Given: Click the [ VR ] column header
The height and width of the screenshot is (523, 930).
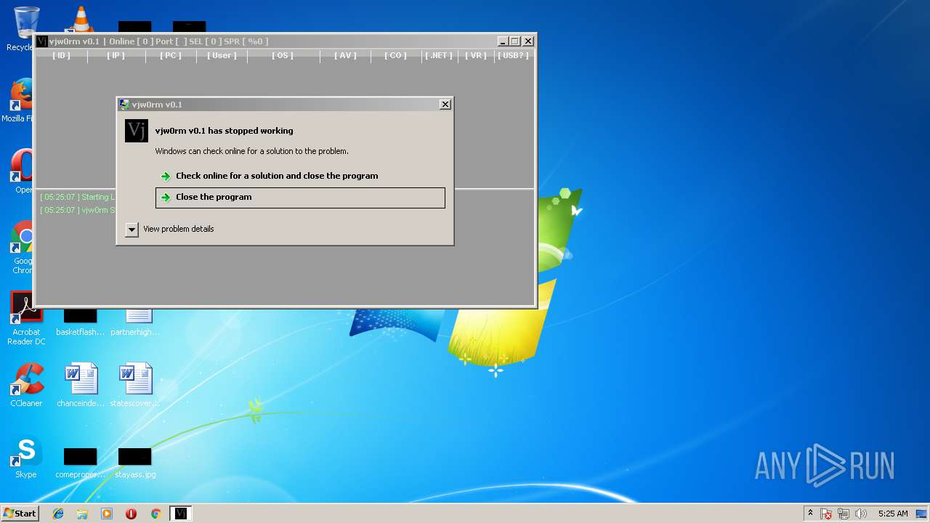Looking at the screenshot, I should 475,55.
